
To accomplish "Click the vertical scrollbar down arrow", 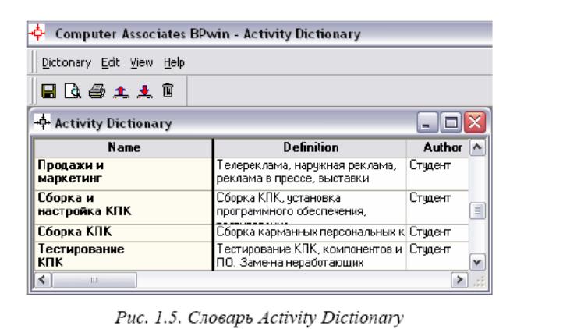I will pyautogui.click(x=477, y=262).
